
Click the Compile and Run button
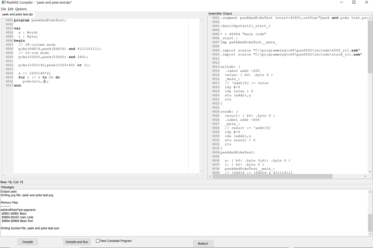coord(77,242)
